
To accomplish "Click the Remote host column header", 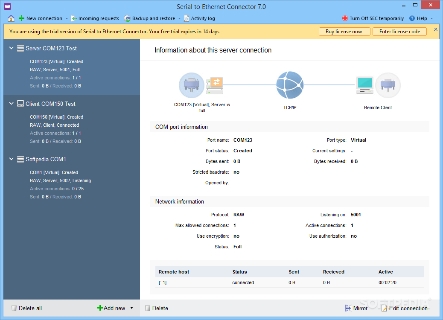I will pyautogui.click(x=174, y=272).
